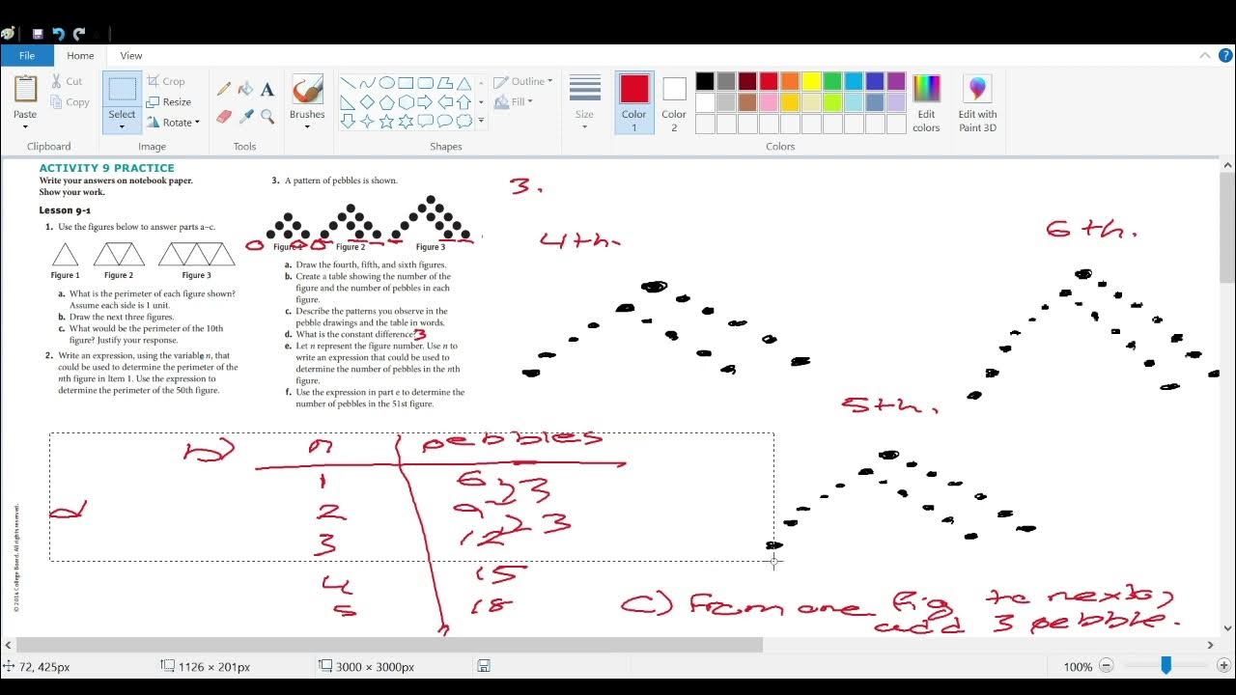This screenshot has height=695, width=1236.
Task: Click the Crop button
Action: pos(166,81)
